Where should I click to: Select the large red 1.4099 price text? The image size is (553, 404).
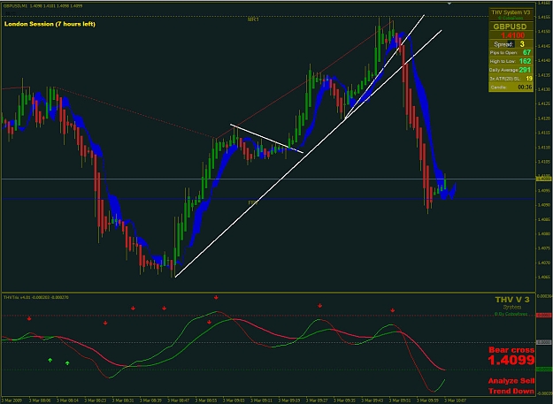[511, 360]
